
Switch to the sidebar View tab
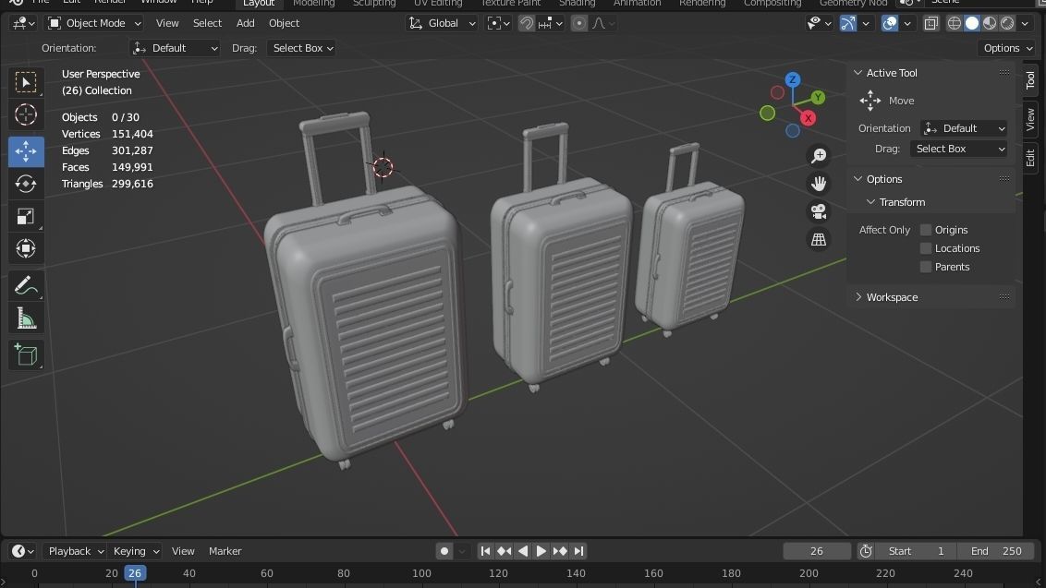pos(1030,119)
